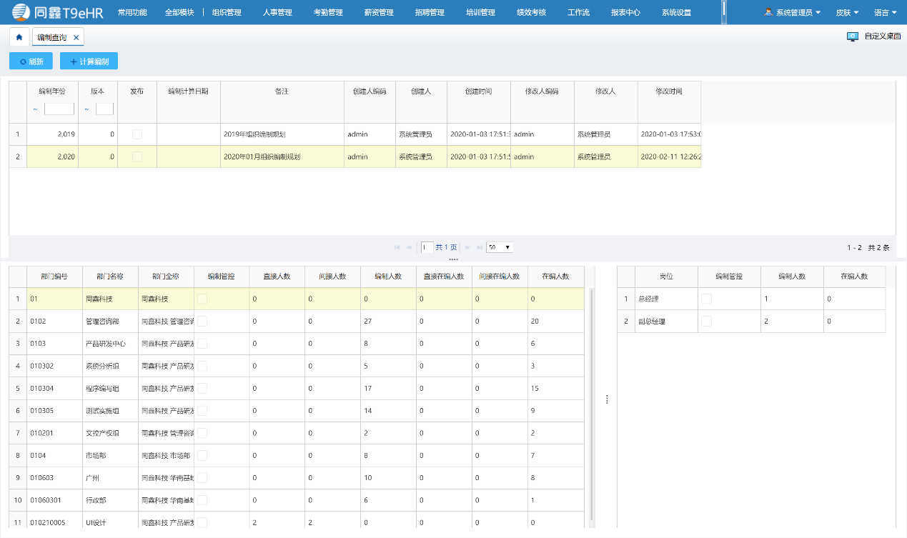Click the 计算编制 button
Screen dimensions: 907x538
click(89, 61)
